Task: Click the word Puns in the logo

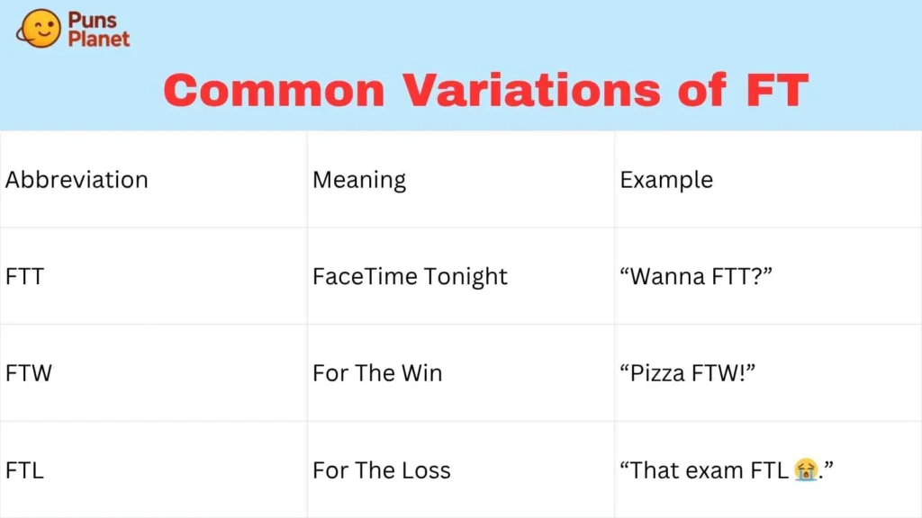Action: [91, 20]
